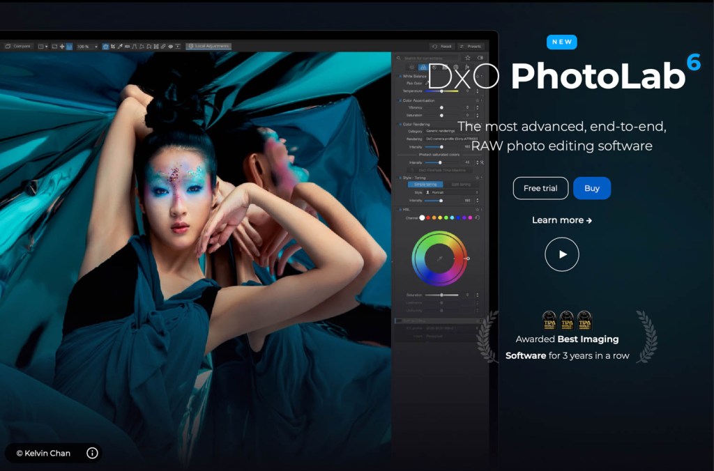Screen dimensions: 714x471
Task: Switch to the Light tab sun icon
Action: point(412,68)
